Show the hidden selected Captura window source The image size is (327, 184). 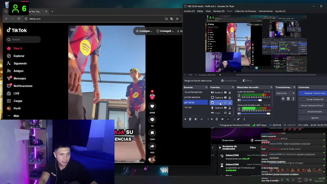click(225, 103)
